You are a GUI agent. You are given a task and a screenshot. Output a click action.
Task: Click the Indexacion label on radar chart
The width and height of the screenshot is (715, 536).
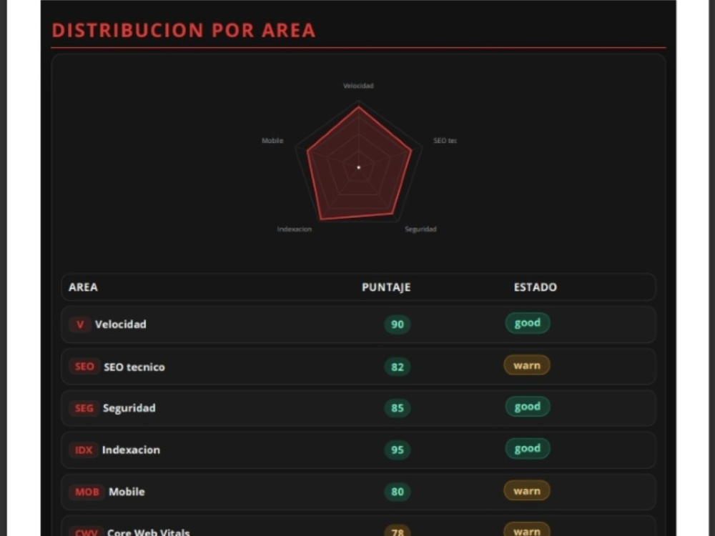pos(295,229)
